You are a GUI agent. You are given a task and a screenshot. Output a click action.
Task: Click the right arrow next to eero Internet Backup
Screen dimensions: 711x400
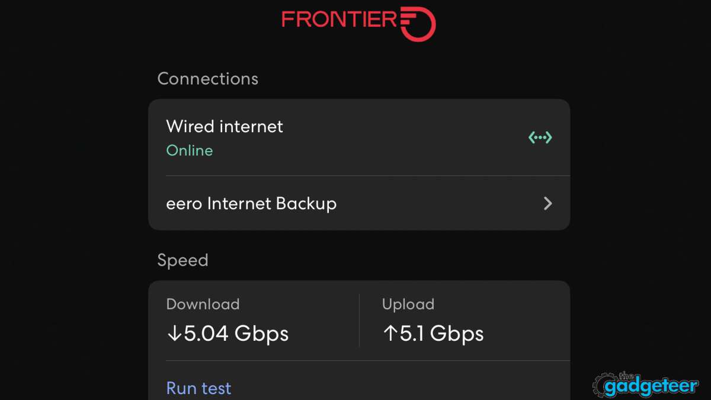[547, 203]
